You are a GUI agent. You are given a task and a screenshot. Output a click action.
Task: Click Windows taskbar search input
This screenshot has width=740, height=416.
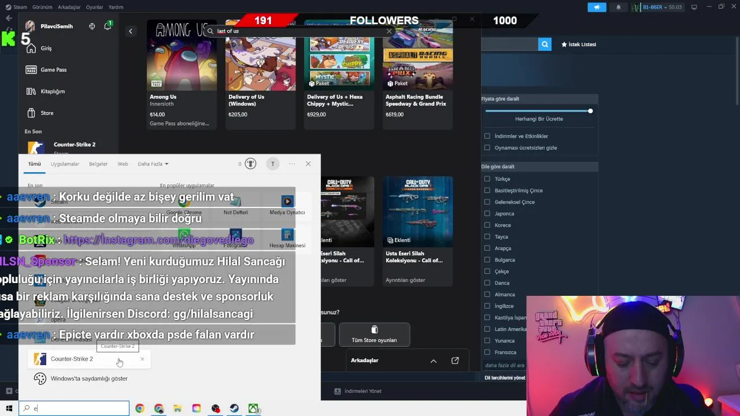pos(74,408)
